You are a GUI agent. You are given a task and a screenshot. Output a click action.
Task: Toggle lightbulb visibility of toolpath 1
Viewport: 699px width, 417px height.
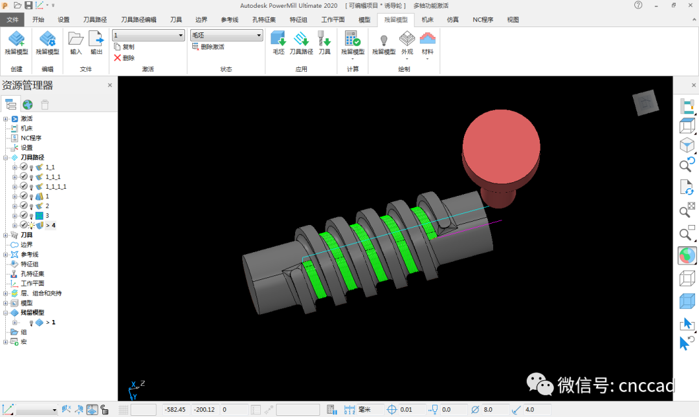[32, 197]
